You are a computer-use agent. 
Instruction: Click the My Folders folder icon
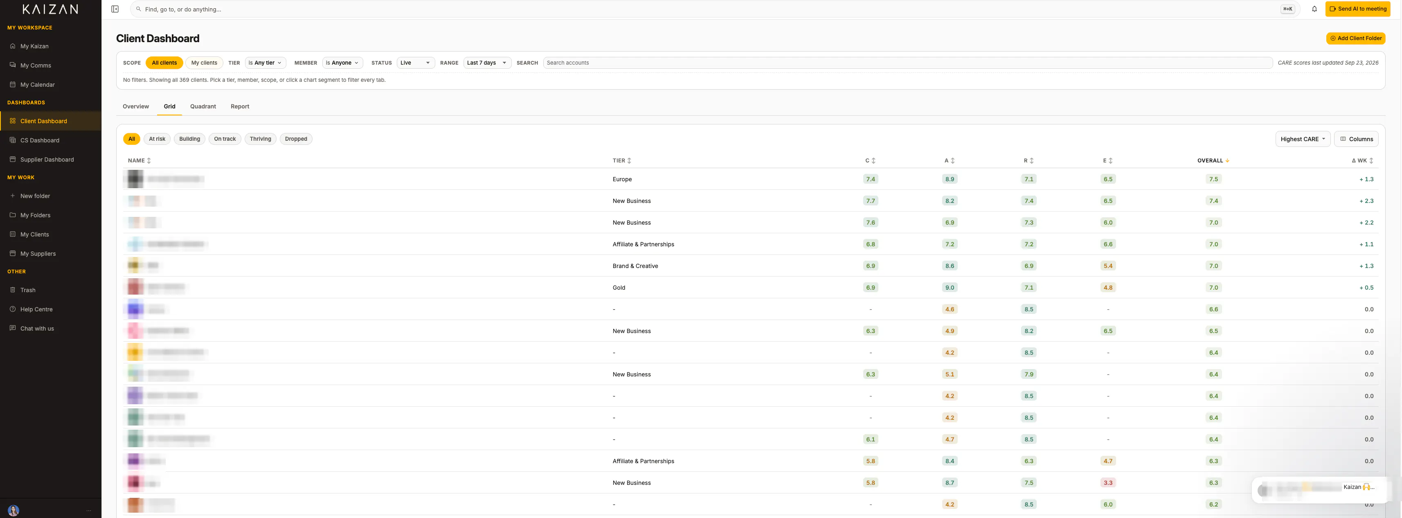pyautogui.click(x=13, y=215)
